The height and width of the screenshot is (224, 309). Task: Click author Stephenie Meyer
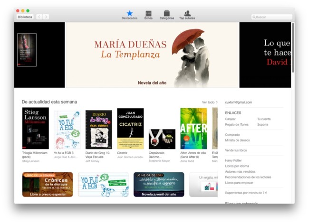[159, 161]
